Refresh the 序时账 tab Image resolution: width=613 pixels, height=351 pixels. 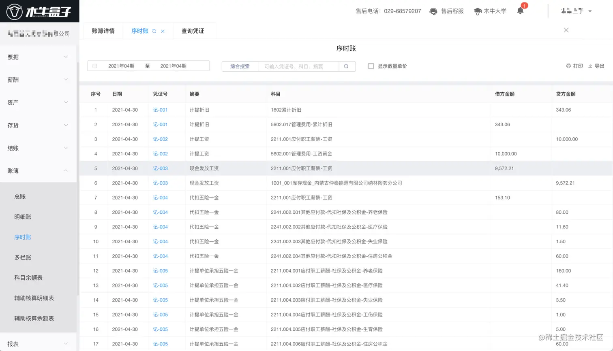[x=154, y=31]
